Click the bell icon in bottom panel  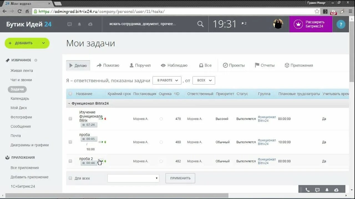[x=327, y=190]
